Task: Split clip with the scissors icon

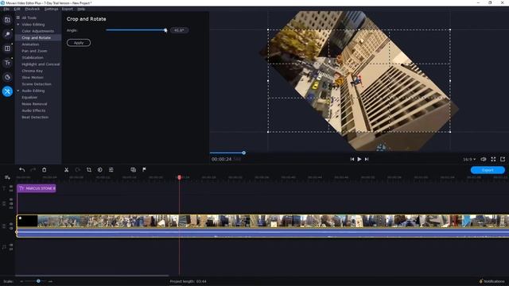Action: point(66,169)
